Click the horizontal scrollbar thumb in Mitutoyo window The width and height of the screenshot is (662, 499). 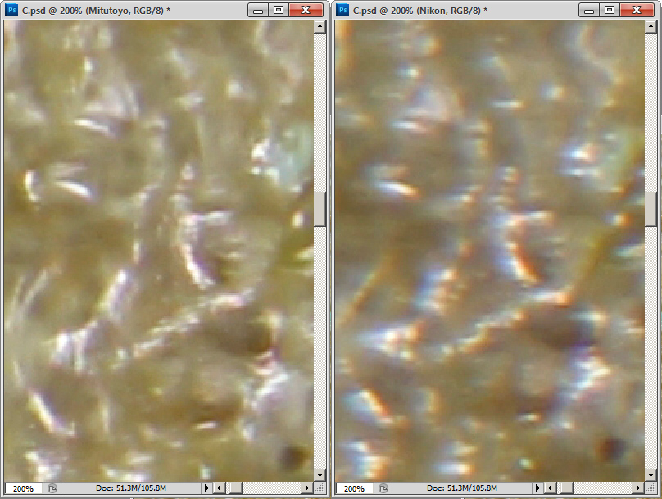point(236,488)
